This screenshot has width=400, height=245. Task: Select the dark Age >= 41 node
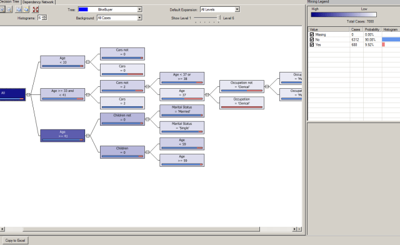[62, 136]
